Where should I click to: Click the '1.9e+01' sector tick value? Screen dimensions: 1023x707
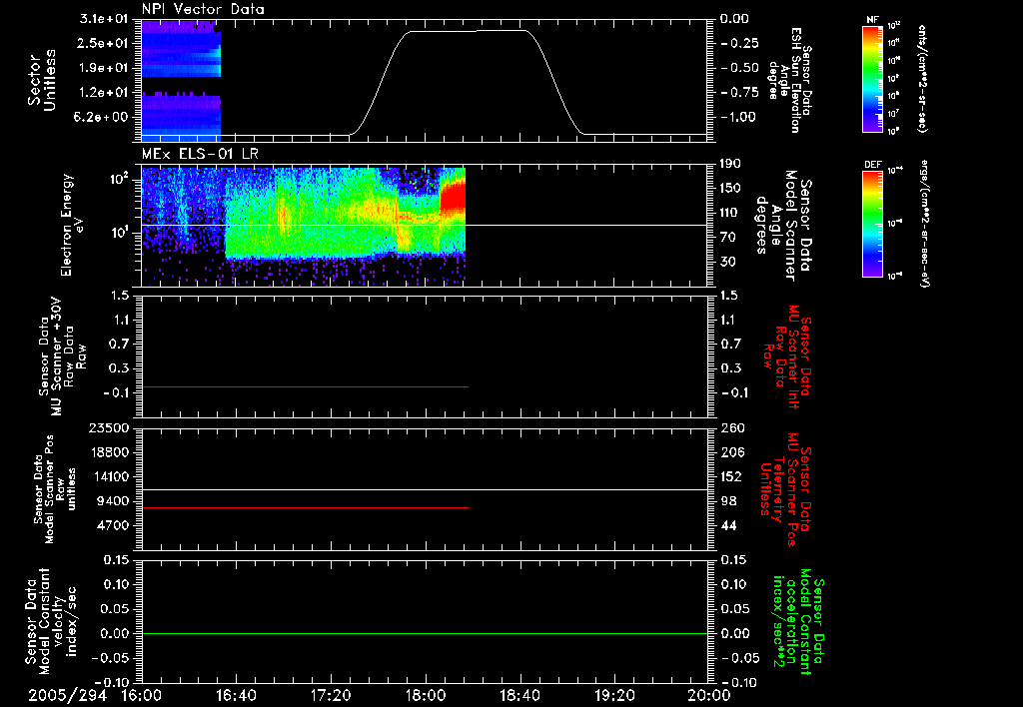[103, 68]
